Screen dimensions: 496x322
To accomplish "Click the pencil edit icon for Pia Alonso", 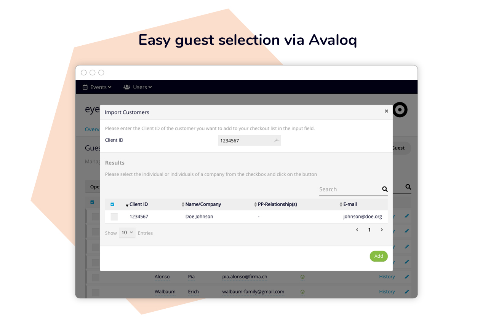I will (x=407, y=277).
